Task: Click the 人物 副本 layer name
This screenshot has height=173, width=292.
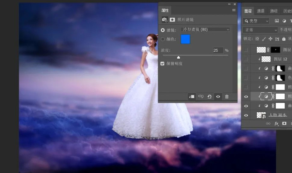Action: (278, 115)
